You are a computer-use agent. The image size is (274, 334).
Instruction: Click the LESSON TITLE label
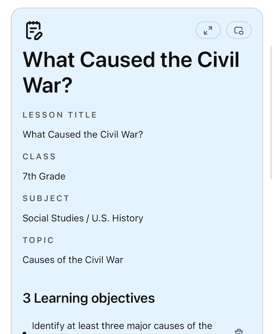(60, 115)
